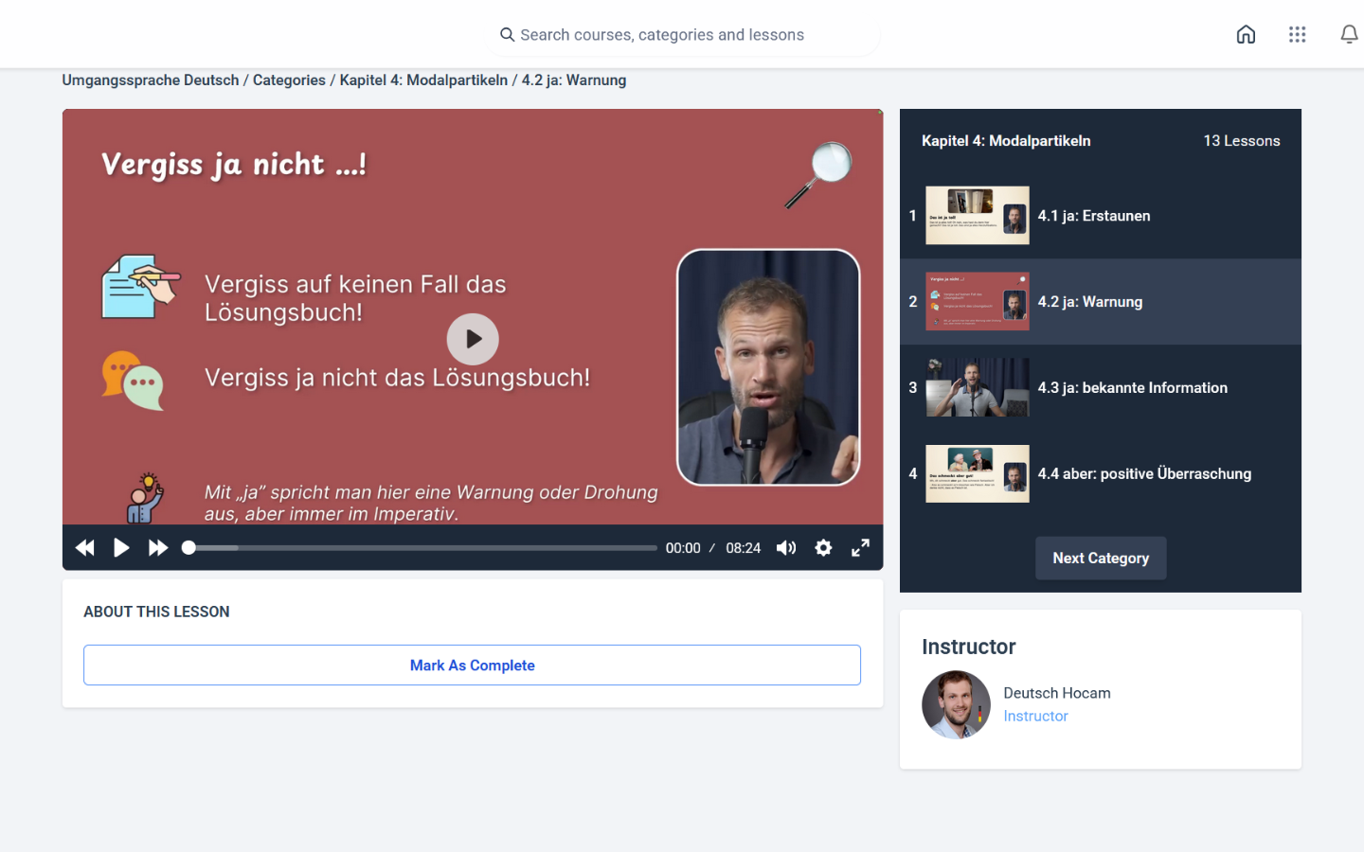Screen dimensions: 1364x852
Task: Open Categories breadcrumb link
Action: point(289,80)
